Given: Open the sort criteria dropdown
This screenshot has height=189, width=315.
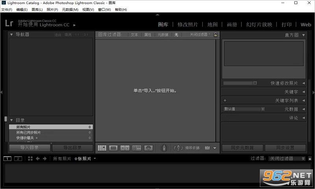Looking at the screenshot, I should [x=207, y=148].
